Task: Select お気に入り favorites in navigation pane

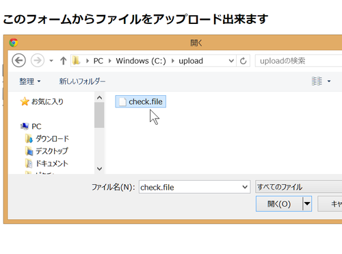Action: [42, 101]
